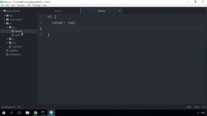Image resolution: width=207 pixels, height=116 pixels.
Task: Open the Windows Start menu
Action: pyautogui.click(x=4, y=113)
